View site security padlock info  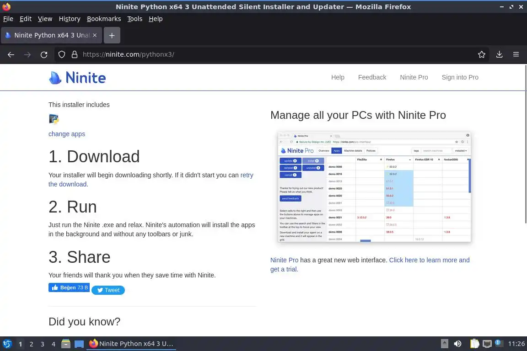pos(75,54)
